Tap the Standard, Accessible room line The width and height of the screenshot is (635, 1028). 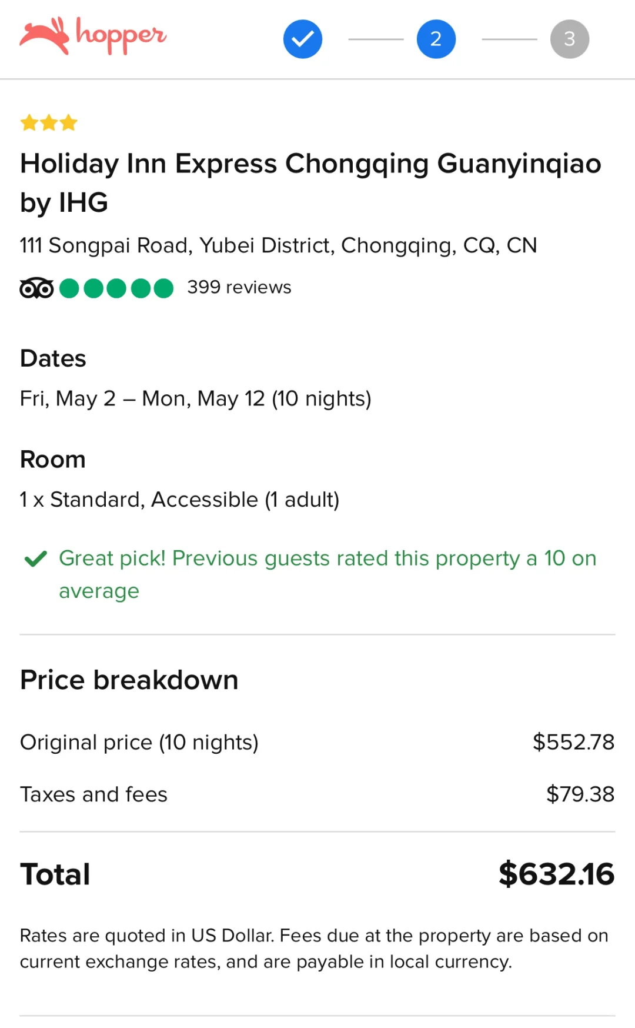tap(179, 500)
